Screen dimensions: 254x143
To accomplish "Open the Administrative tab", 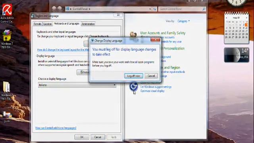I will [88, 24].
